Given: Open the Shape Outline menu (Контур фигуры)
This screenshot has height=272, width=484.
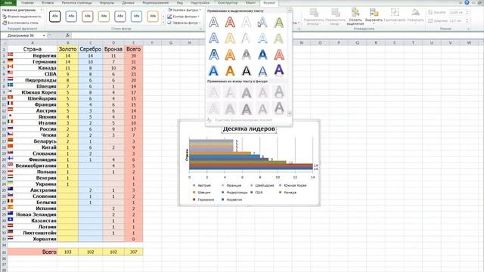Looking at the screenshot, I should click(x=184, y=17).
